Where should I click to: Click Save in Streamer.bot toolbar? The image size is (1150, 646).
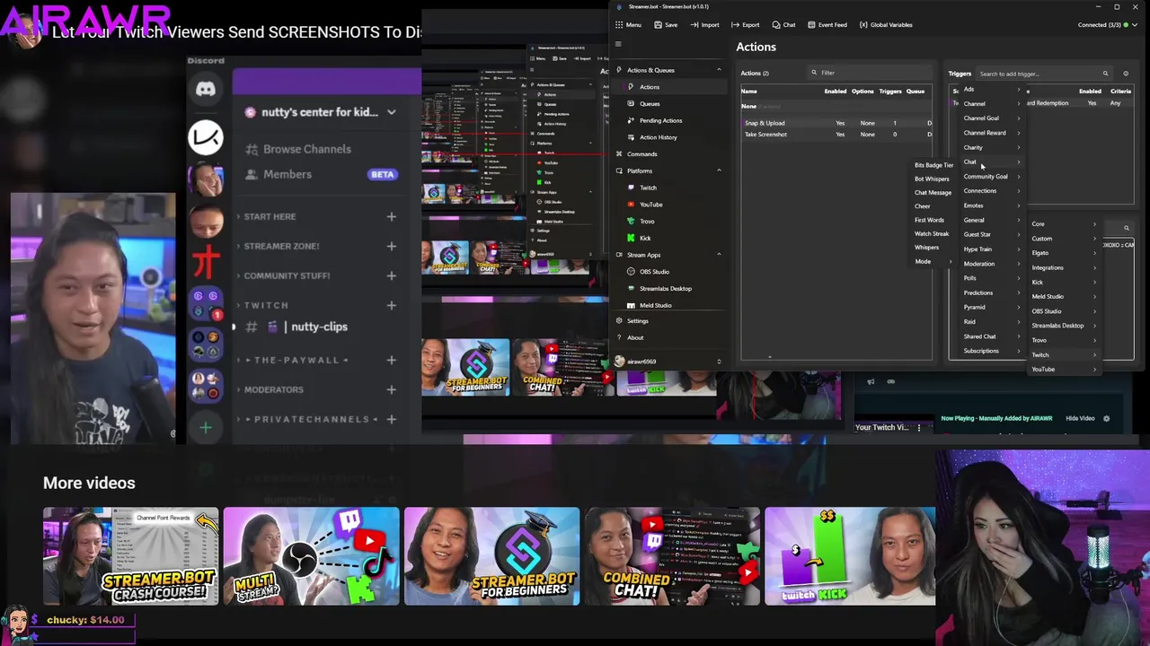pos(666,25)
